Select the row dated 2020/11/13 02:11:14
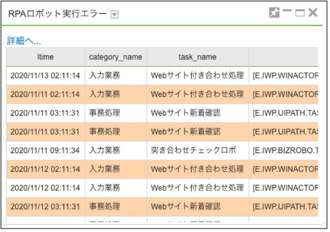 (163, 76)
